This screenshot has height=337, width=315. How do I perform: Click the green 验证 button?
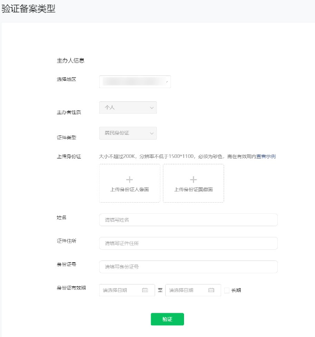coord(168,319)
